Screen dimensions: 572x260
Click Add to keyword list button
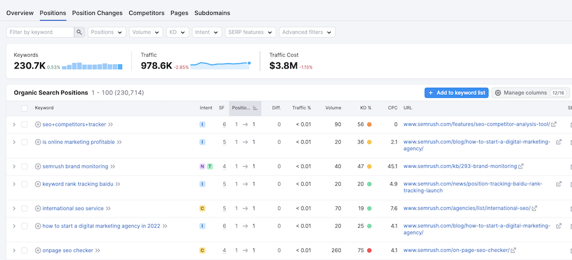point(456,93)
